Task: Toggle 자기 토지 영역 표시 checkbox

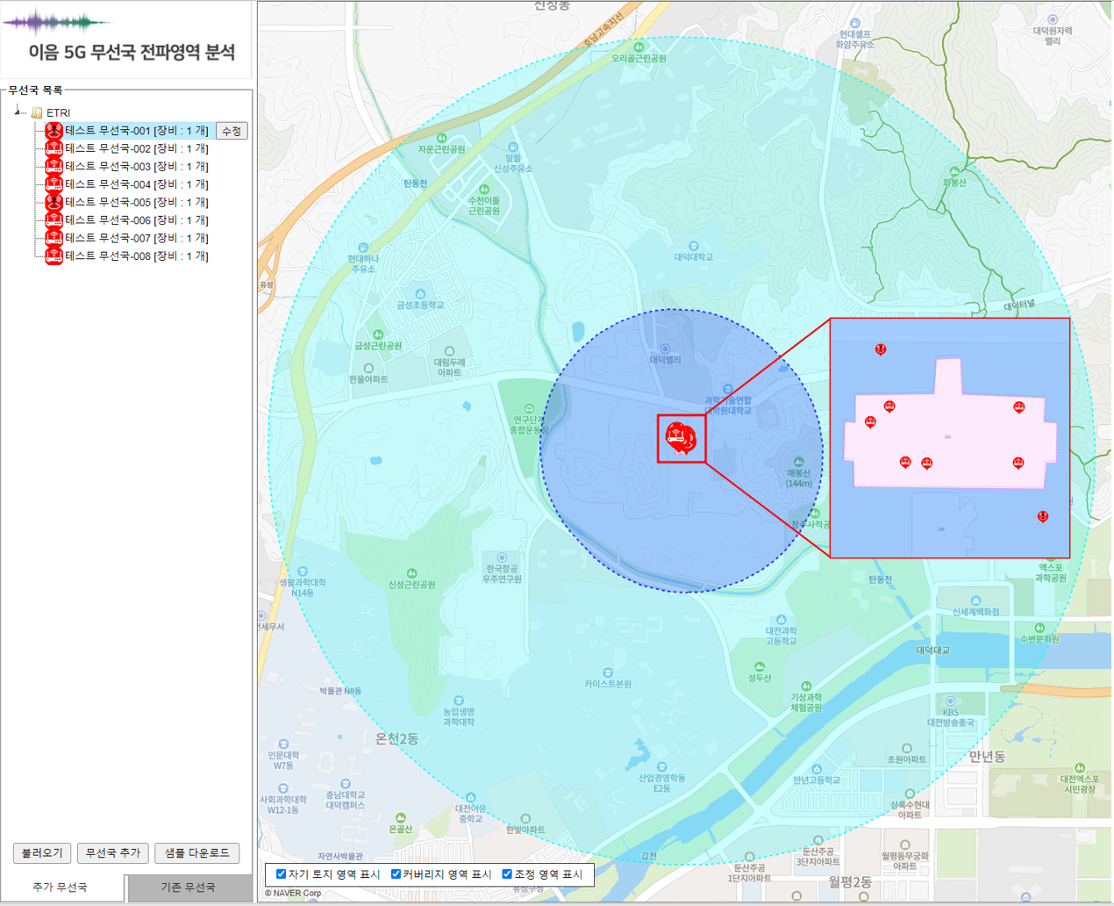Action: click(x=282, y=874)
